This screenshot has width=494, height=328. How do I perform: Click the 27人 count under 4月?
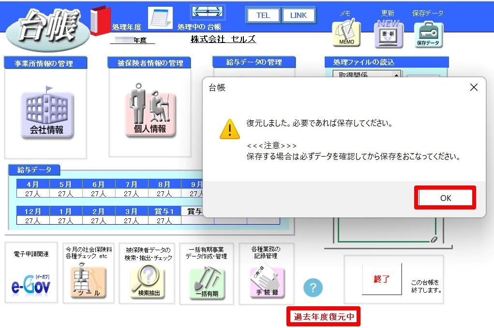coord(33,193)
